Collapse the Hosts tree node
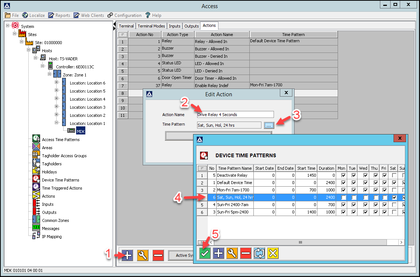Image resolution: width=420 pixels, height=277 pixels. pyautogui.click(x=29, y=50)
